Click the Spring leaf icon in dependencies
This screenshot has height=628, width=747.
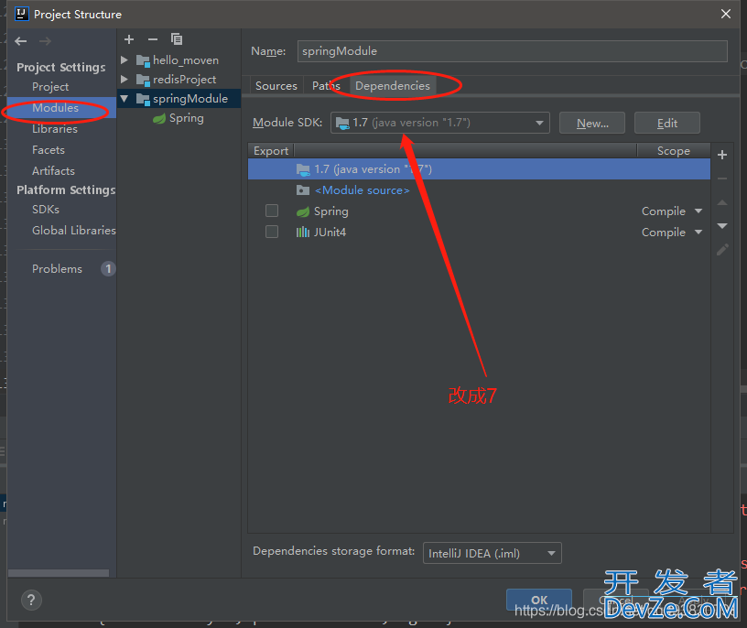(x=303, y=211)
